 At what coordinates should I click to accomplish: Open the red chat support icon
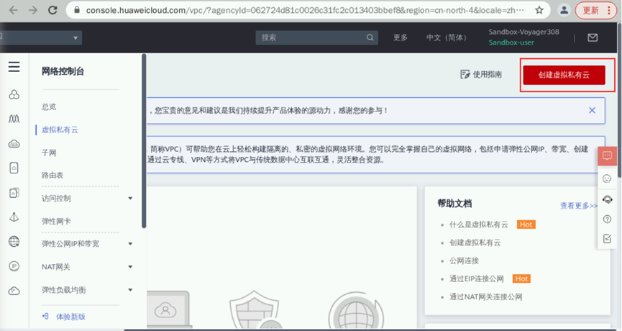[x=607, y=155]
